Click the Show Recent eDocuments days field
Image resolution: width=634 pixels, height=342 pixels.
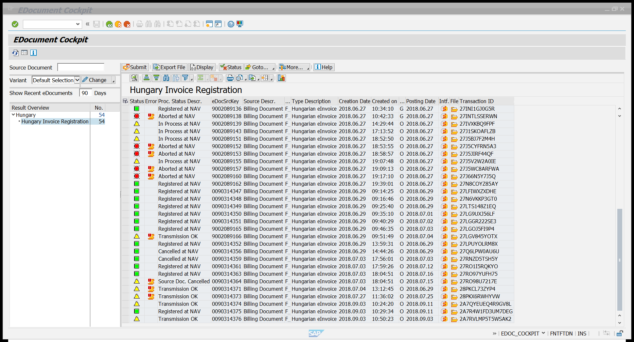(x=85, y=93)
